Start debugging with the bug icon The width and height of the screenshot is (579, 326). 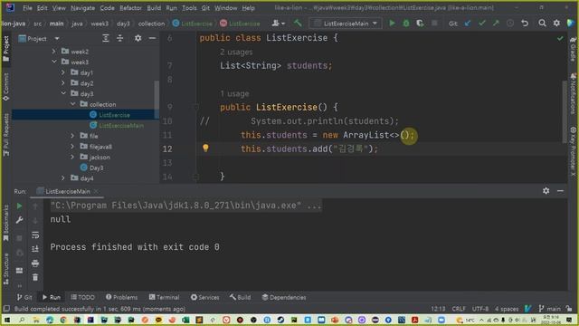coord(406,24)
